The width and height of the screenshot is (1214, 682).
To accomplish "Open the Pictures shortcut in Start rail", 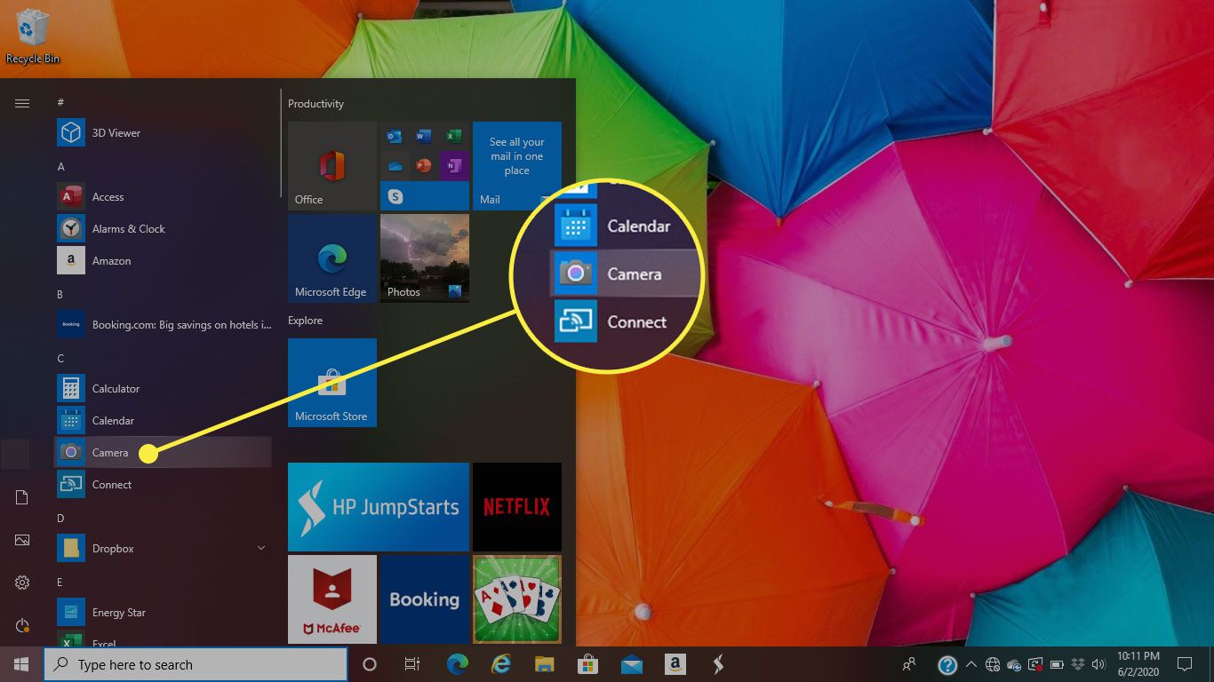I will 22,540.
